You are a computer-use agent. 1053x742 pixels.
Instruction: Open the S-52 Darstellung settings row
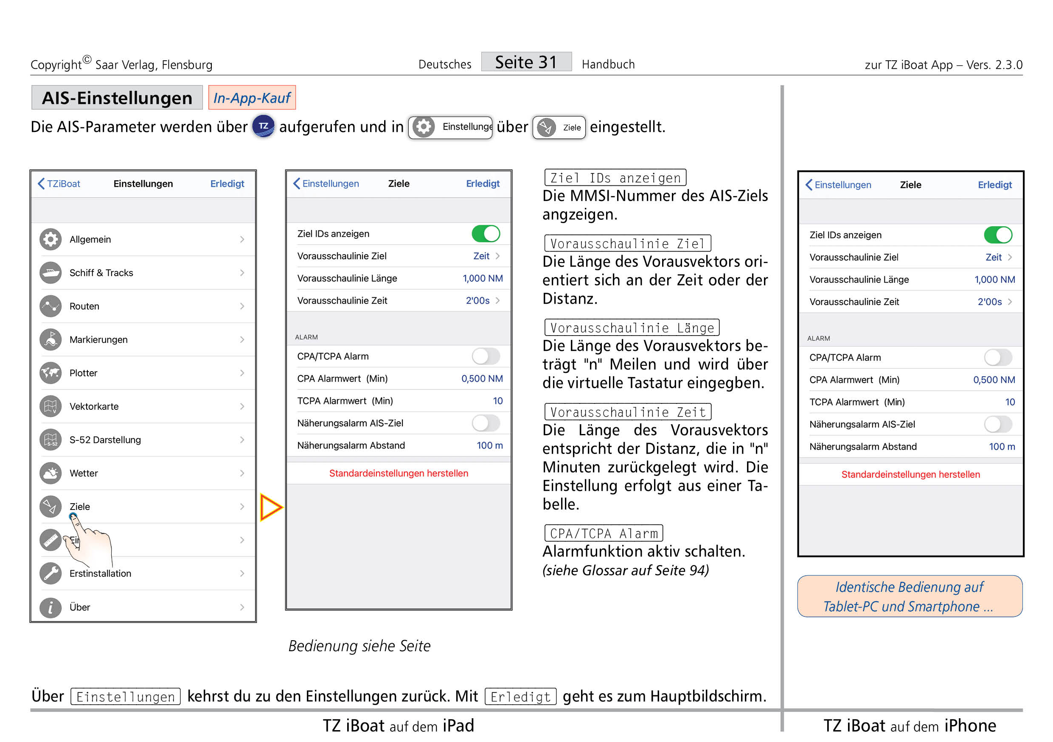tap(143, 440)
